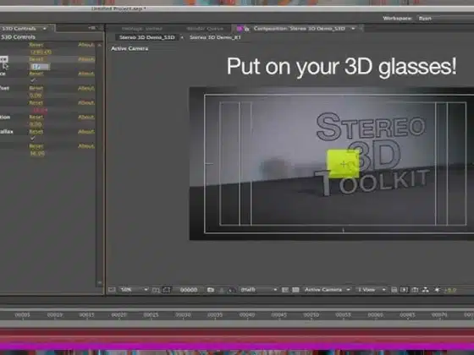Click the 00070 mark on the time ruler
This screenshot has width=474, height=355.
[x=439, y=314]
